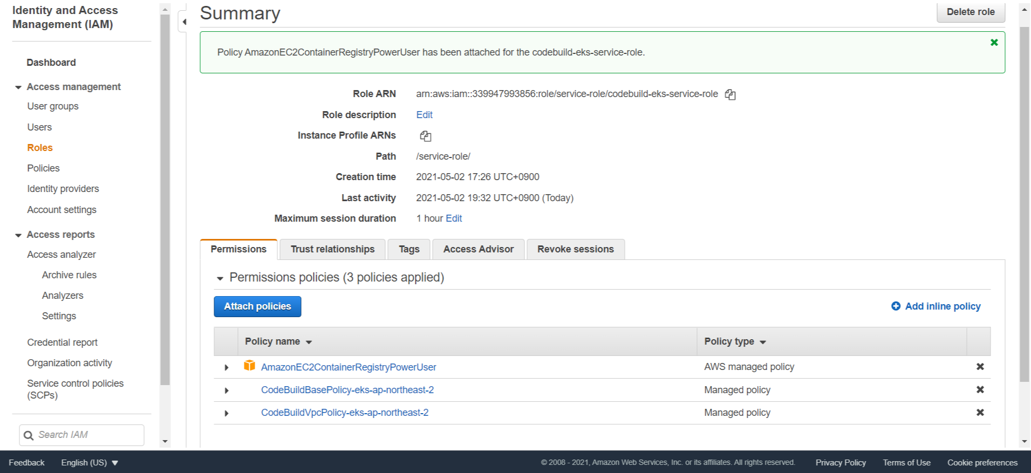Click the magnifier icon in Search IAM
This screenshot has height=473, width=1031.
[x=29, y=435]
